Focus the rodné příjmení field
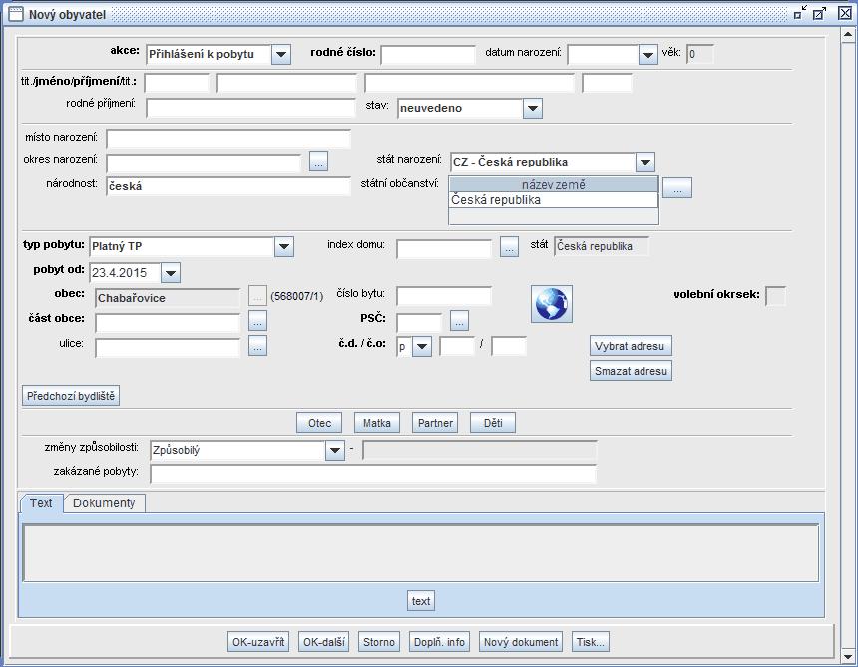The image size is (858, 667). (250, 108)
